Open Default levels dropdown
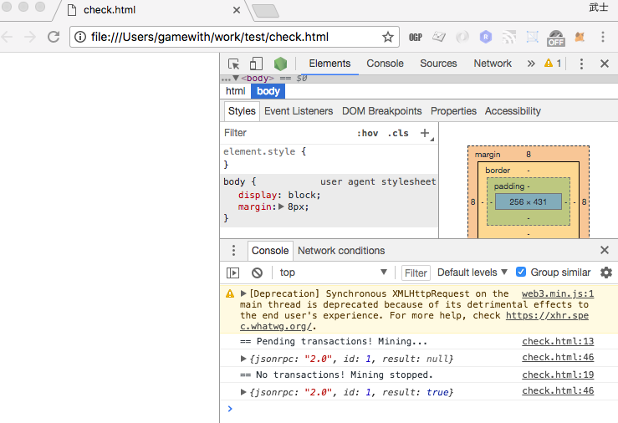The image size is (618, 423). pos(472,273)
